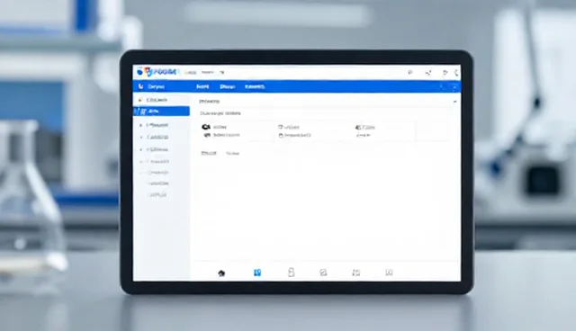
Task: Tap the phone-shaped icon in bottom bar
Action: coord(292,273)
